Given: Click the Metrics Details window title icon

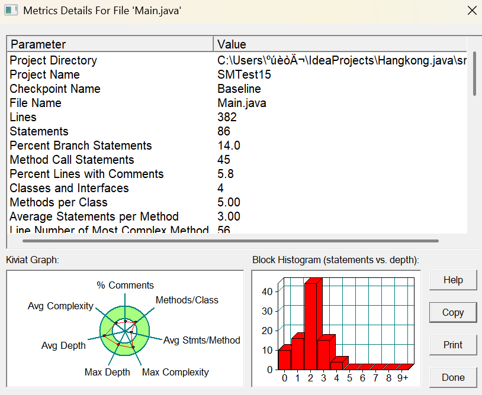Looking at the screenshot, I should [x=11, y=10].
